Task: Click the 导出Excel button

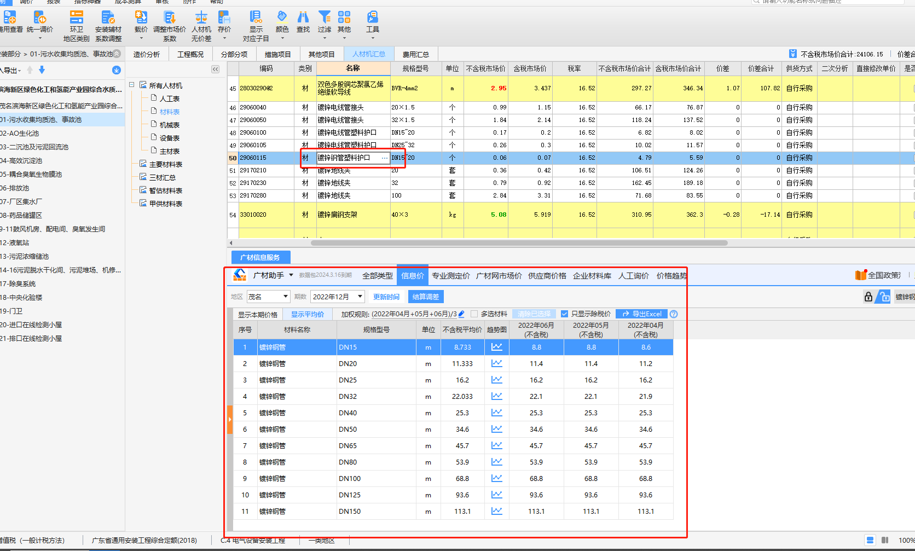Action: [642, 314]
